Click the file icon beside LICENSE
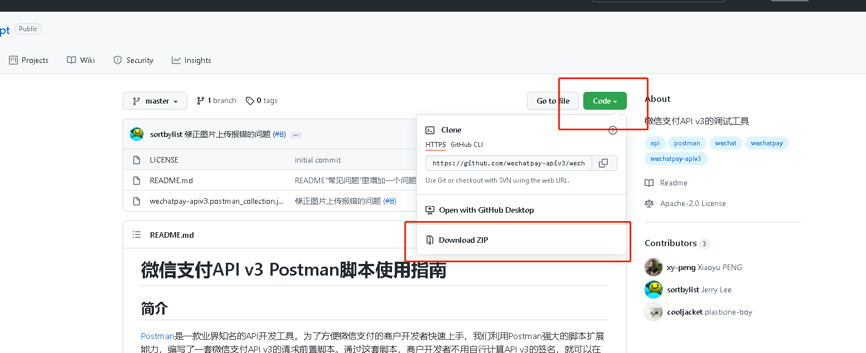Screen dimensions: 866x353 [137, 160]
